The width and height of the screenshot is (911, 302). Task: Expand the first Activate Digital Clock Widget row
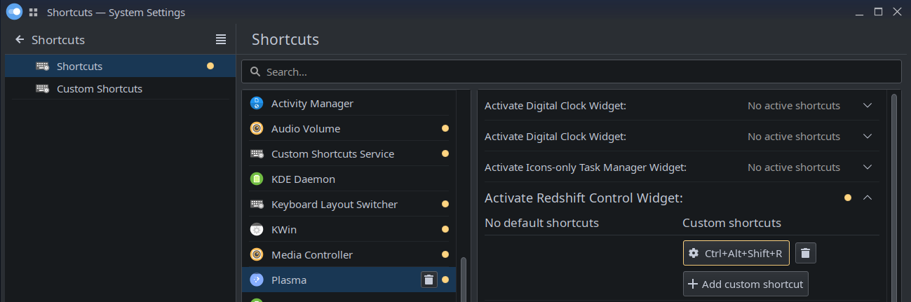point(867,106)
